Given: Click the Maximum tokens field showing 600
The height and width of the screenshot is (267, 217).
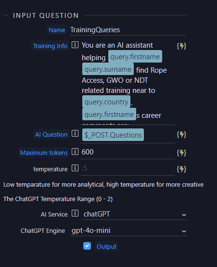Looking at the screenshot, I should (128, 152).
